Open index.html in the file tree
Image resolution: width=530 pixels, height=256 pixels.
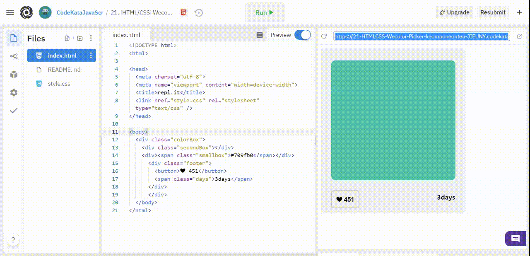pyautogui.click(x=62, y=56)
